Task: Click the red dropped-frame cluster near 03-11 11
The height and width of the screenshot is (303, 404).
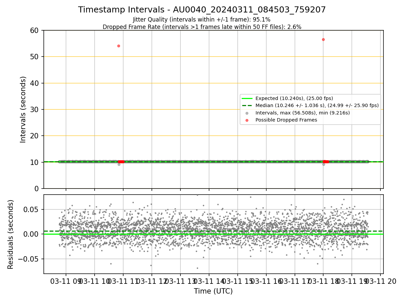Action: (121, 162)
